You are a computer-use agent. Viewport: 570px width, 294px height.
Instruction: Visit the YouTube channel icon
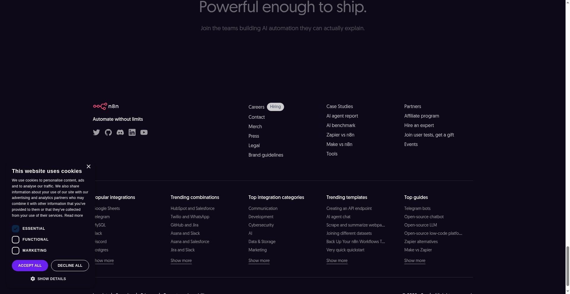144,132
